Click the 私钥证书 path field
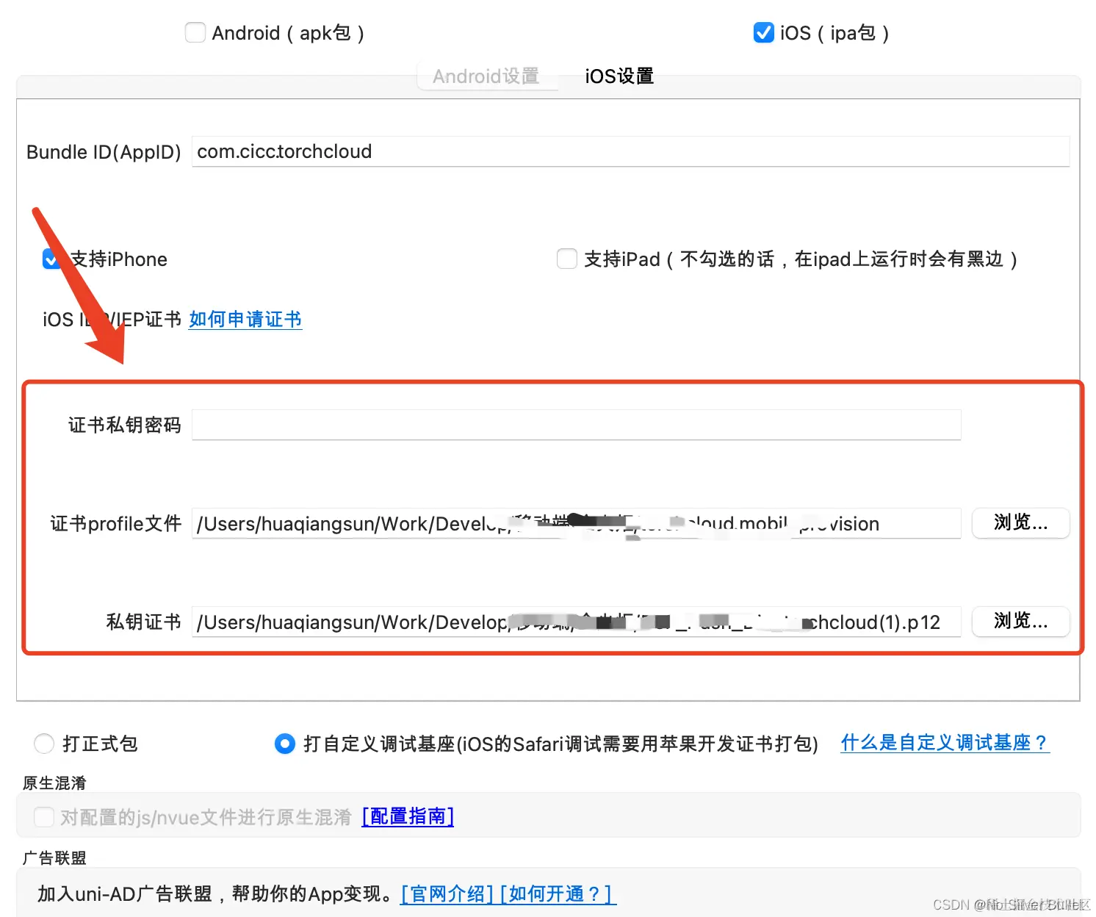1096x917 pixels. [x=576, y=622]
